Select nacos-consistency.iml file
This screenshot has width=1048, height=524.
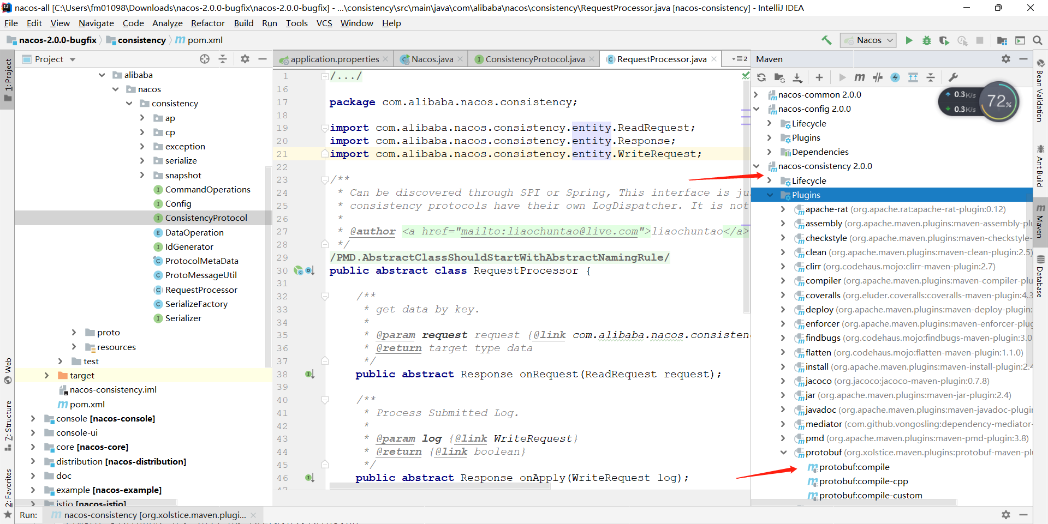click(x=113, y=389)
